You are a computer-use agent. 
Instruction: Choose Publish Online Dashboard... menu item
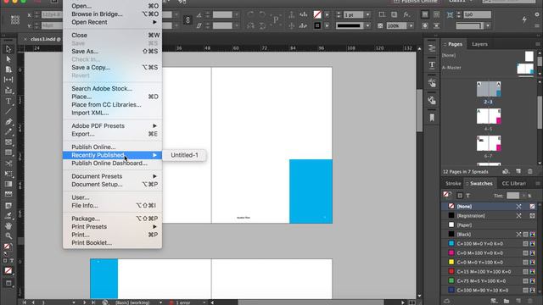pyautogui.click(x=112, y=164)
